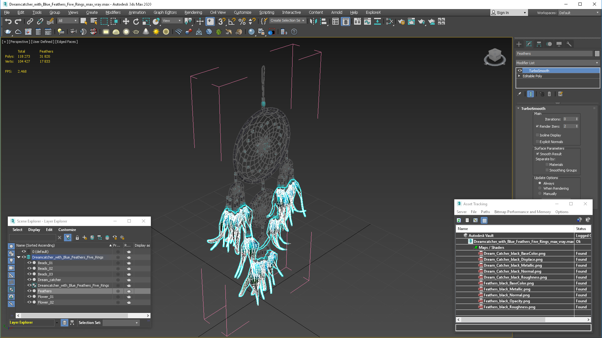
Task: Select the Select and Rotate tool
Action: tap(136, 21)
